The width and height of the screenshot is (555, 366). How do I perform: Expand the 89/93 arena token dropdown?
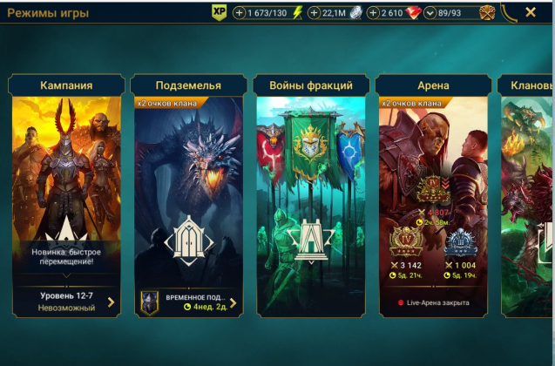pos(430,13)
